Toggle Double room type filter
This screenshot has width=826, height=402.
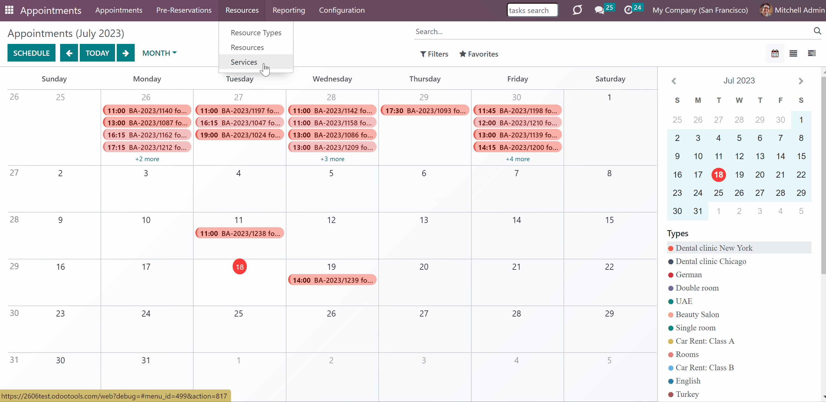[739, 288]
